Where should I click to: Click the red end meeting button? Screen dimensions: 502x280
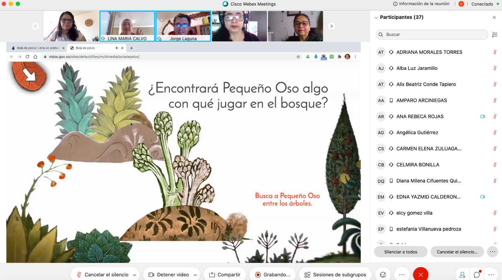click(421, 275)
